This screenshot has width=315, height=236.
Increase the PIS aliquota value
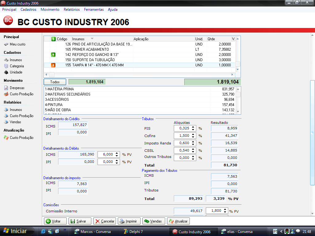(193, 127)
